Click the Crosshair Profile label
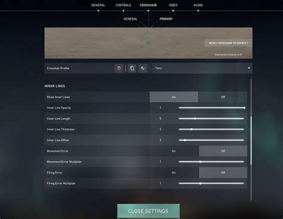 click(x=58, y=68)
